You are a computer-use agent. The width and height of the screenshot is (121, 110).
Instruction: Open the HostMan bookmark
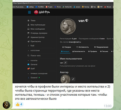(x=40, y=7)
